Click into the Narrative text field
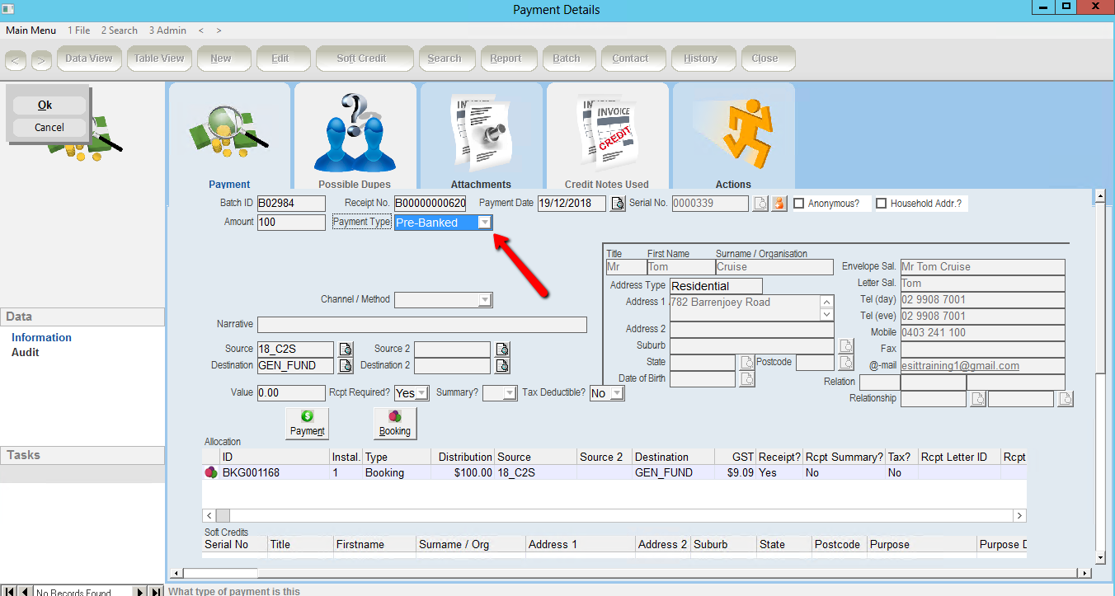The image size is (1115, 596). pyautogui.click(x=421, y=325)
